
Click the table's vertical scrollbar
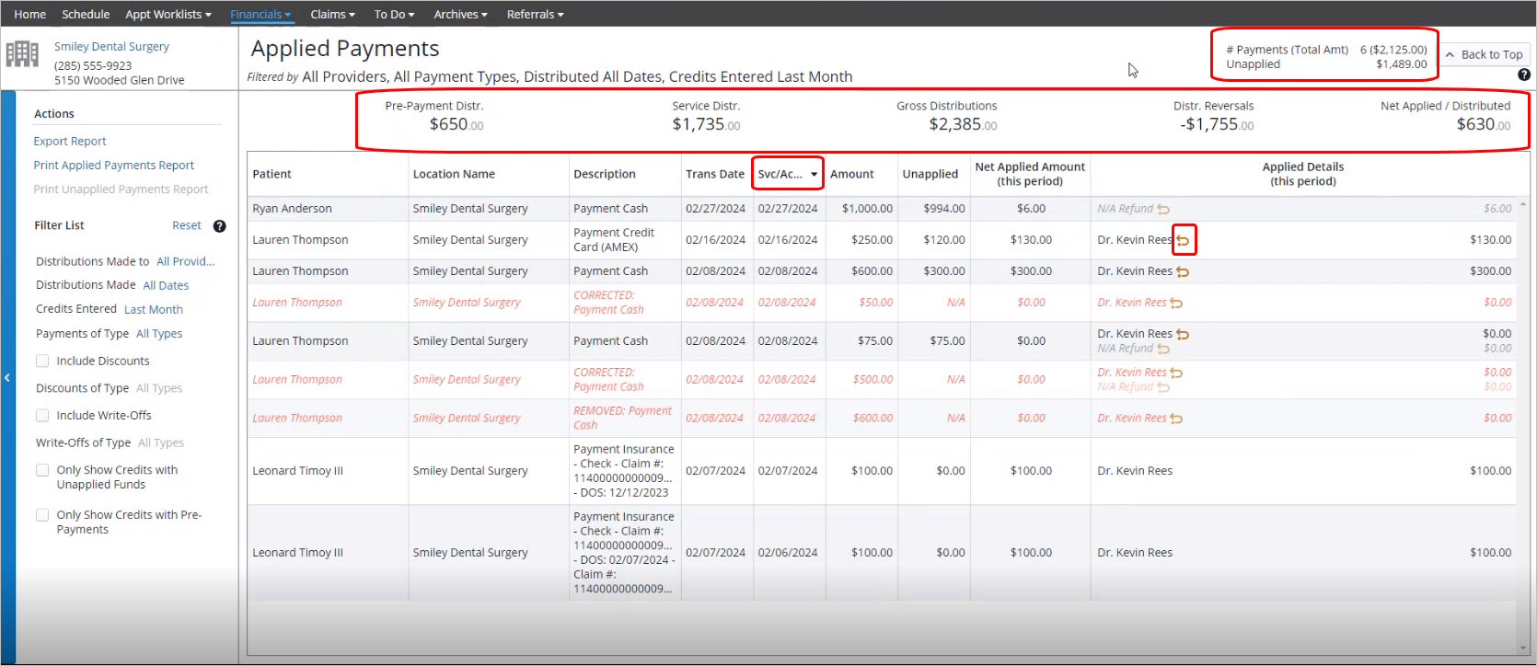pyautogui.click(x=1523, y=414)
